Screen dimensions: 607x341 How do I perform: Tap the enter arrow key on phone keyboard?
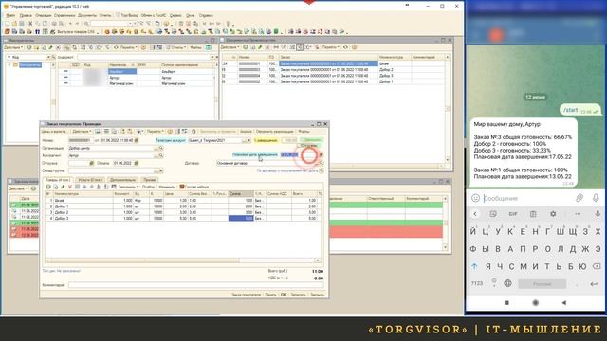pyautogui.click(x=594, y=284)
